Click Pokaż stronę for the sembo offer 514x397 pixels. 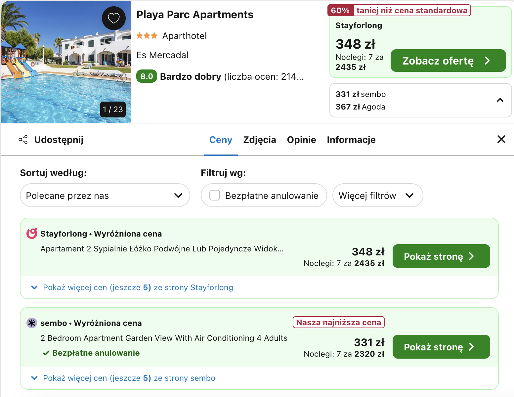441,347
